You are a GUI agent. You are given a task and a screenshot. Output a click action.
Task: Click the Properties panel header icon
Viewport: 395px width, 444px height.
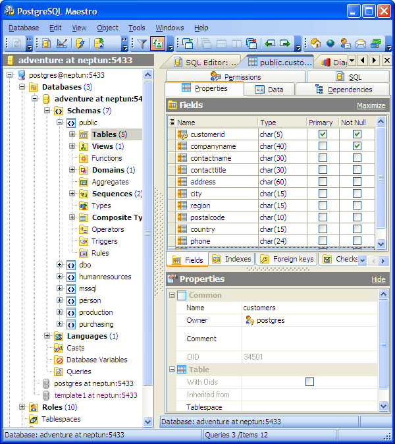(x=172, y=279)
